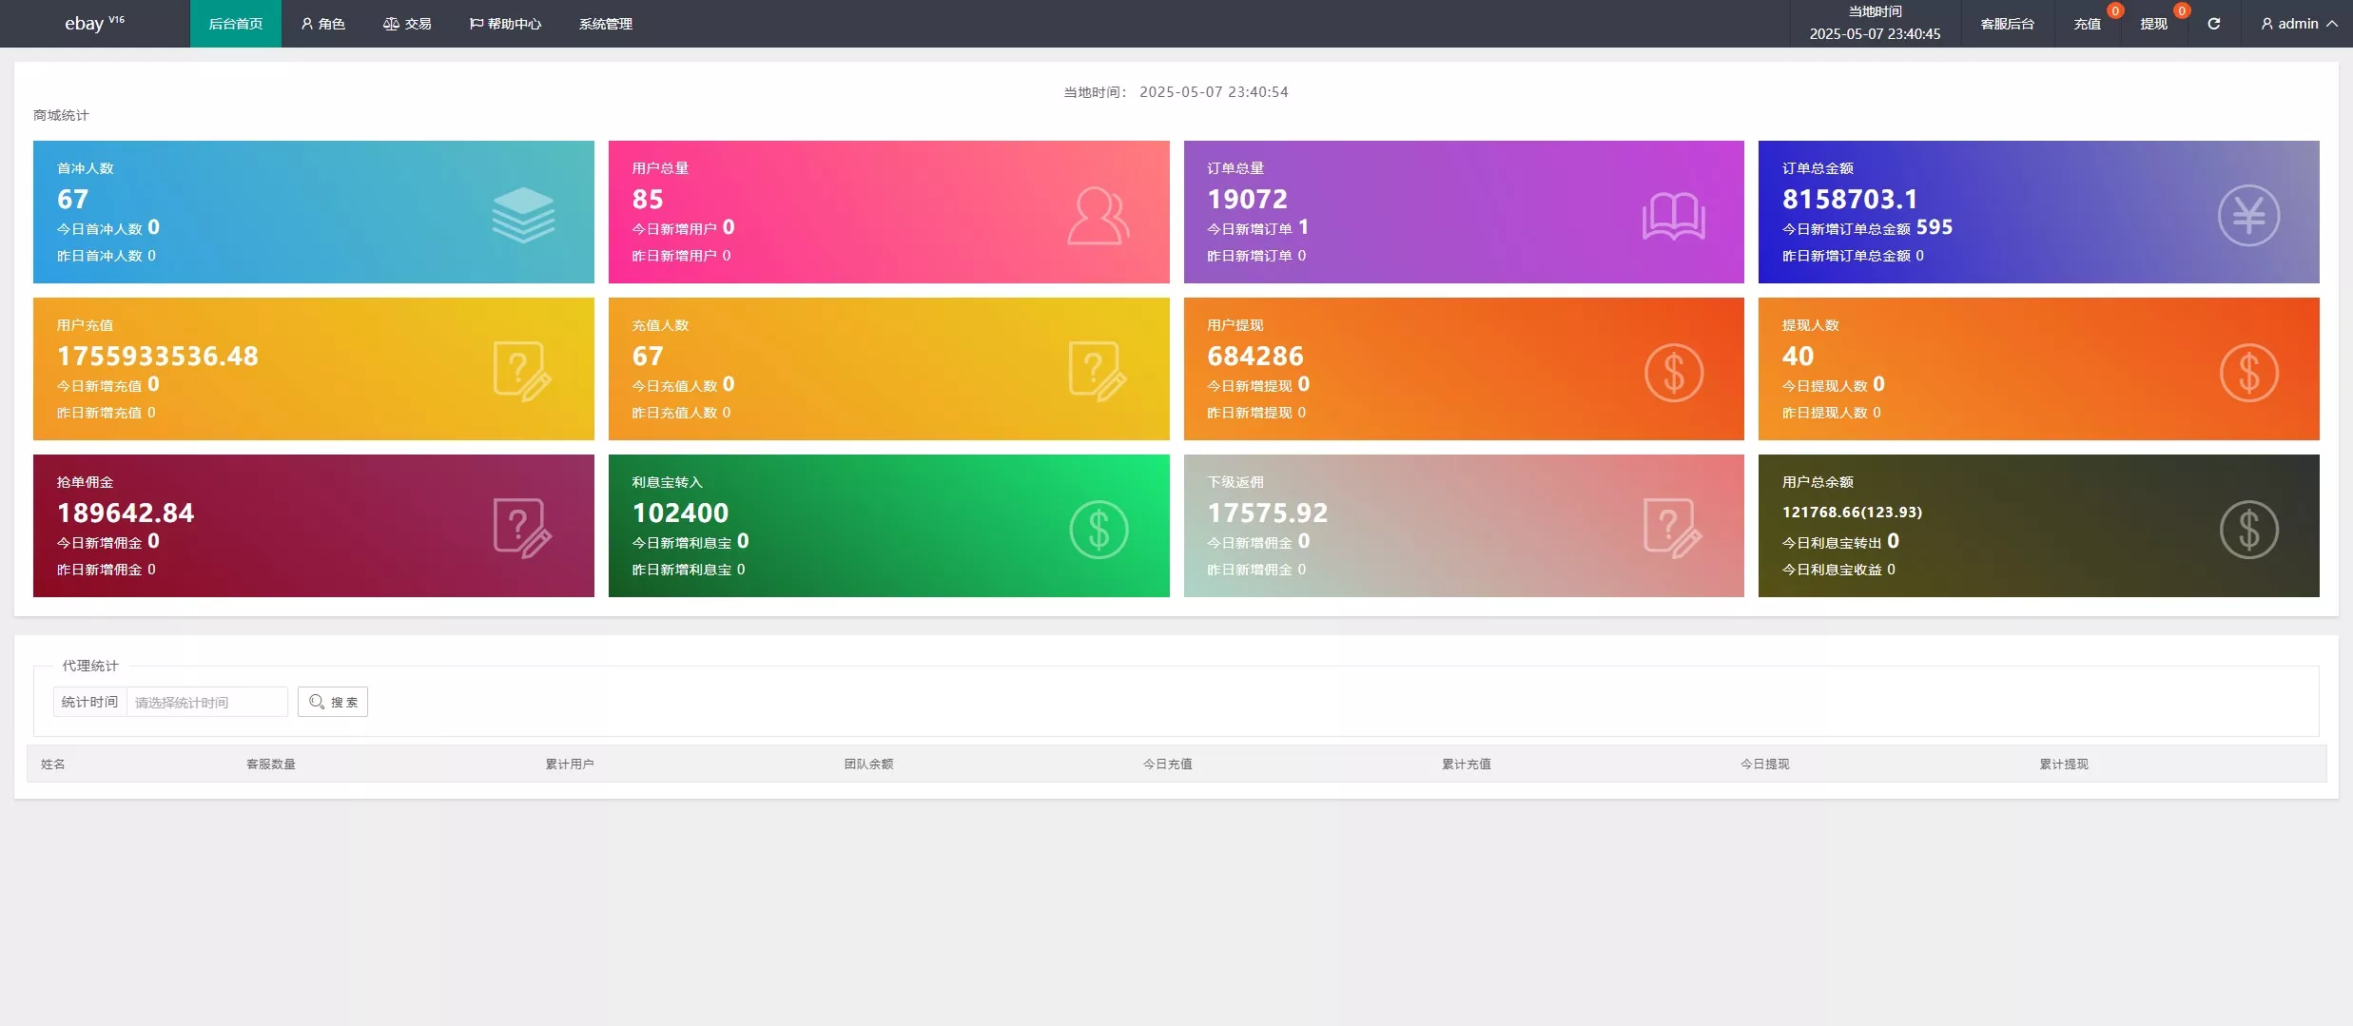
Task: Click the dollar icon in 用户总余额 card
Action: 2248,530
